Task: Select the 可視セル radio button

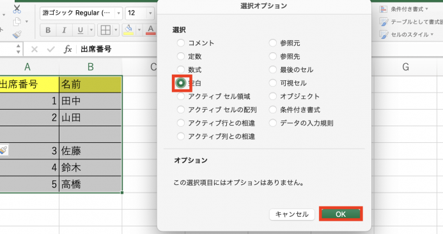Action: 272,83
